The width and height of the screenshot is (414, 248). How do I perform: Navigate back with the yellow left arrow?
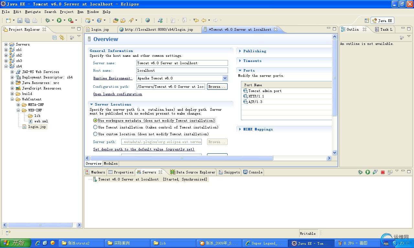[204, 20]
